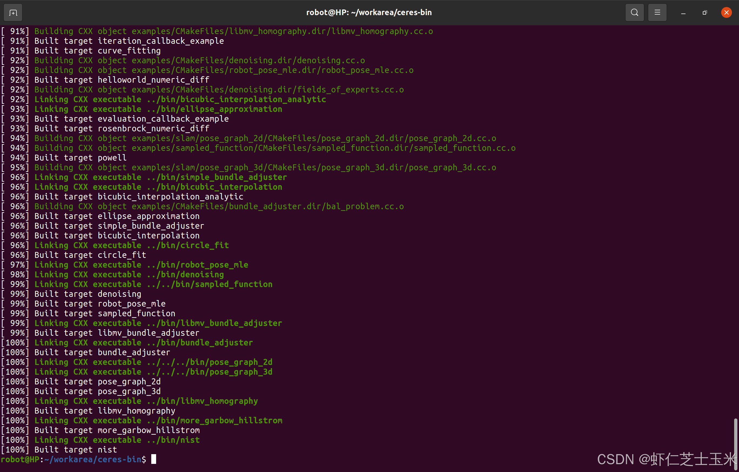Image resolution: width=739 pixels, height=472 pixels.
Task: Click the three-line menu icon
Action: pos(657,12)
